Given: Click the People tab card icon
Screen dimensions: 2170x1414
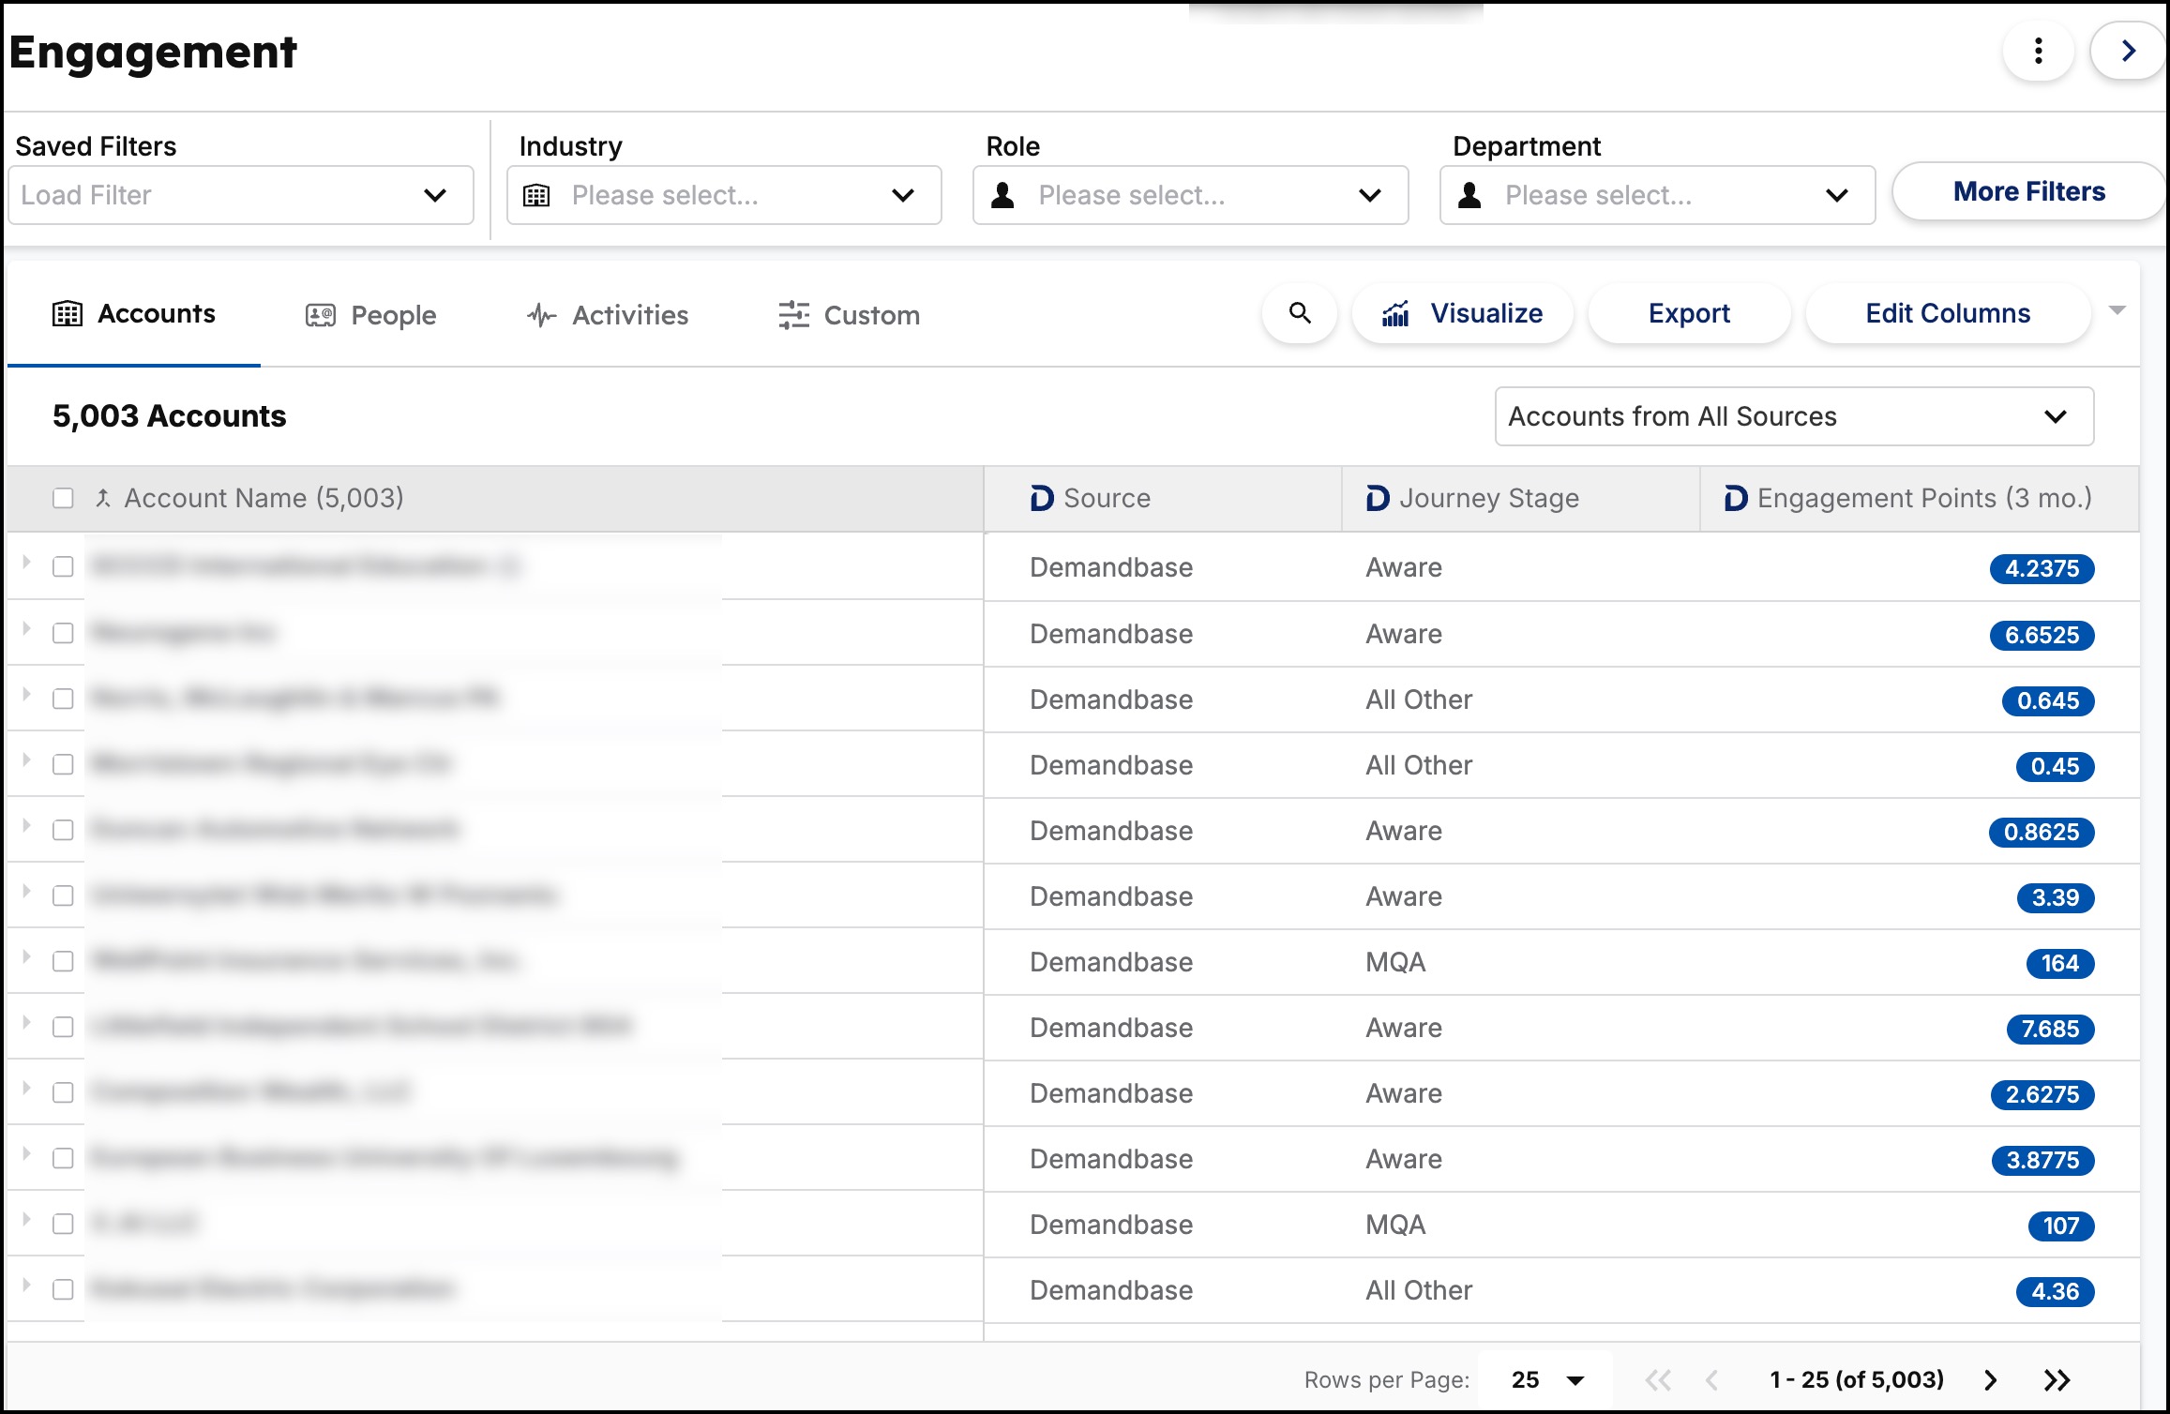Looking at the screenshot, I should 321,315.
